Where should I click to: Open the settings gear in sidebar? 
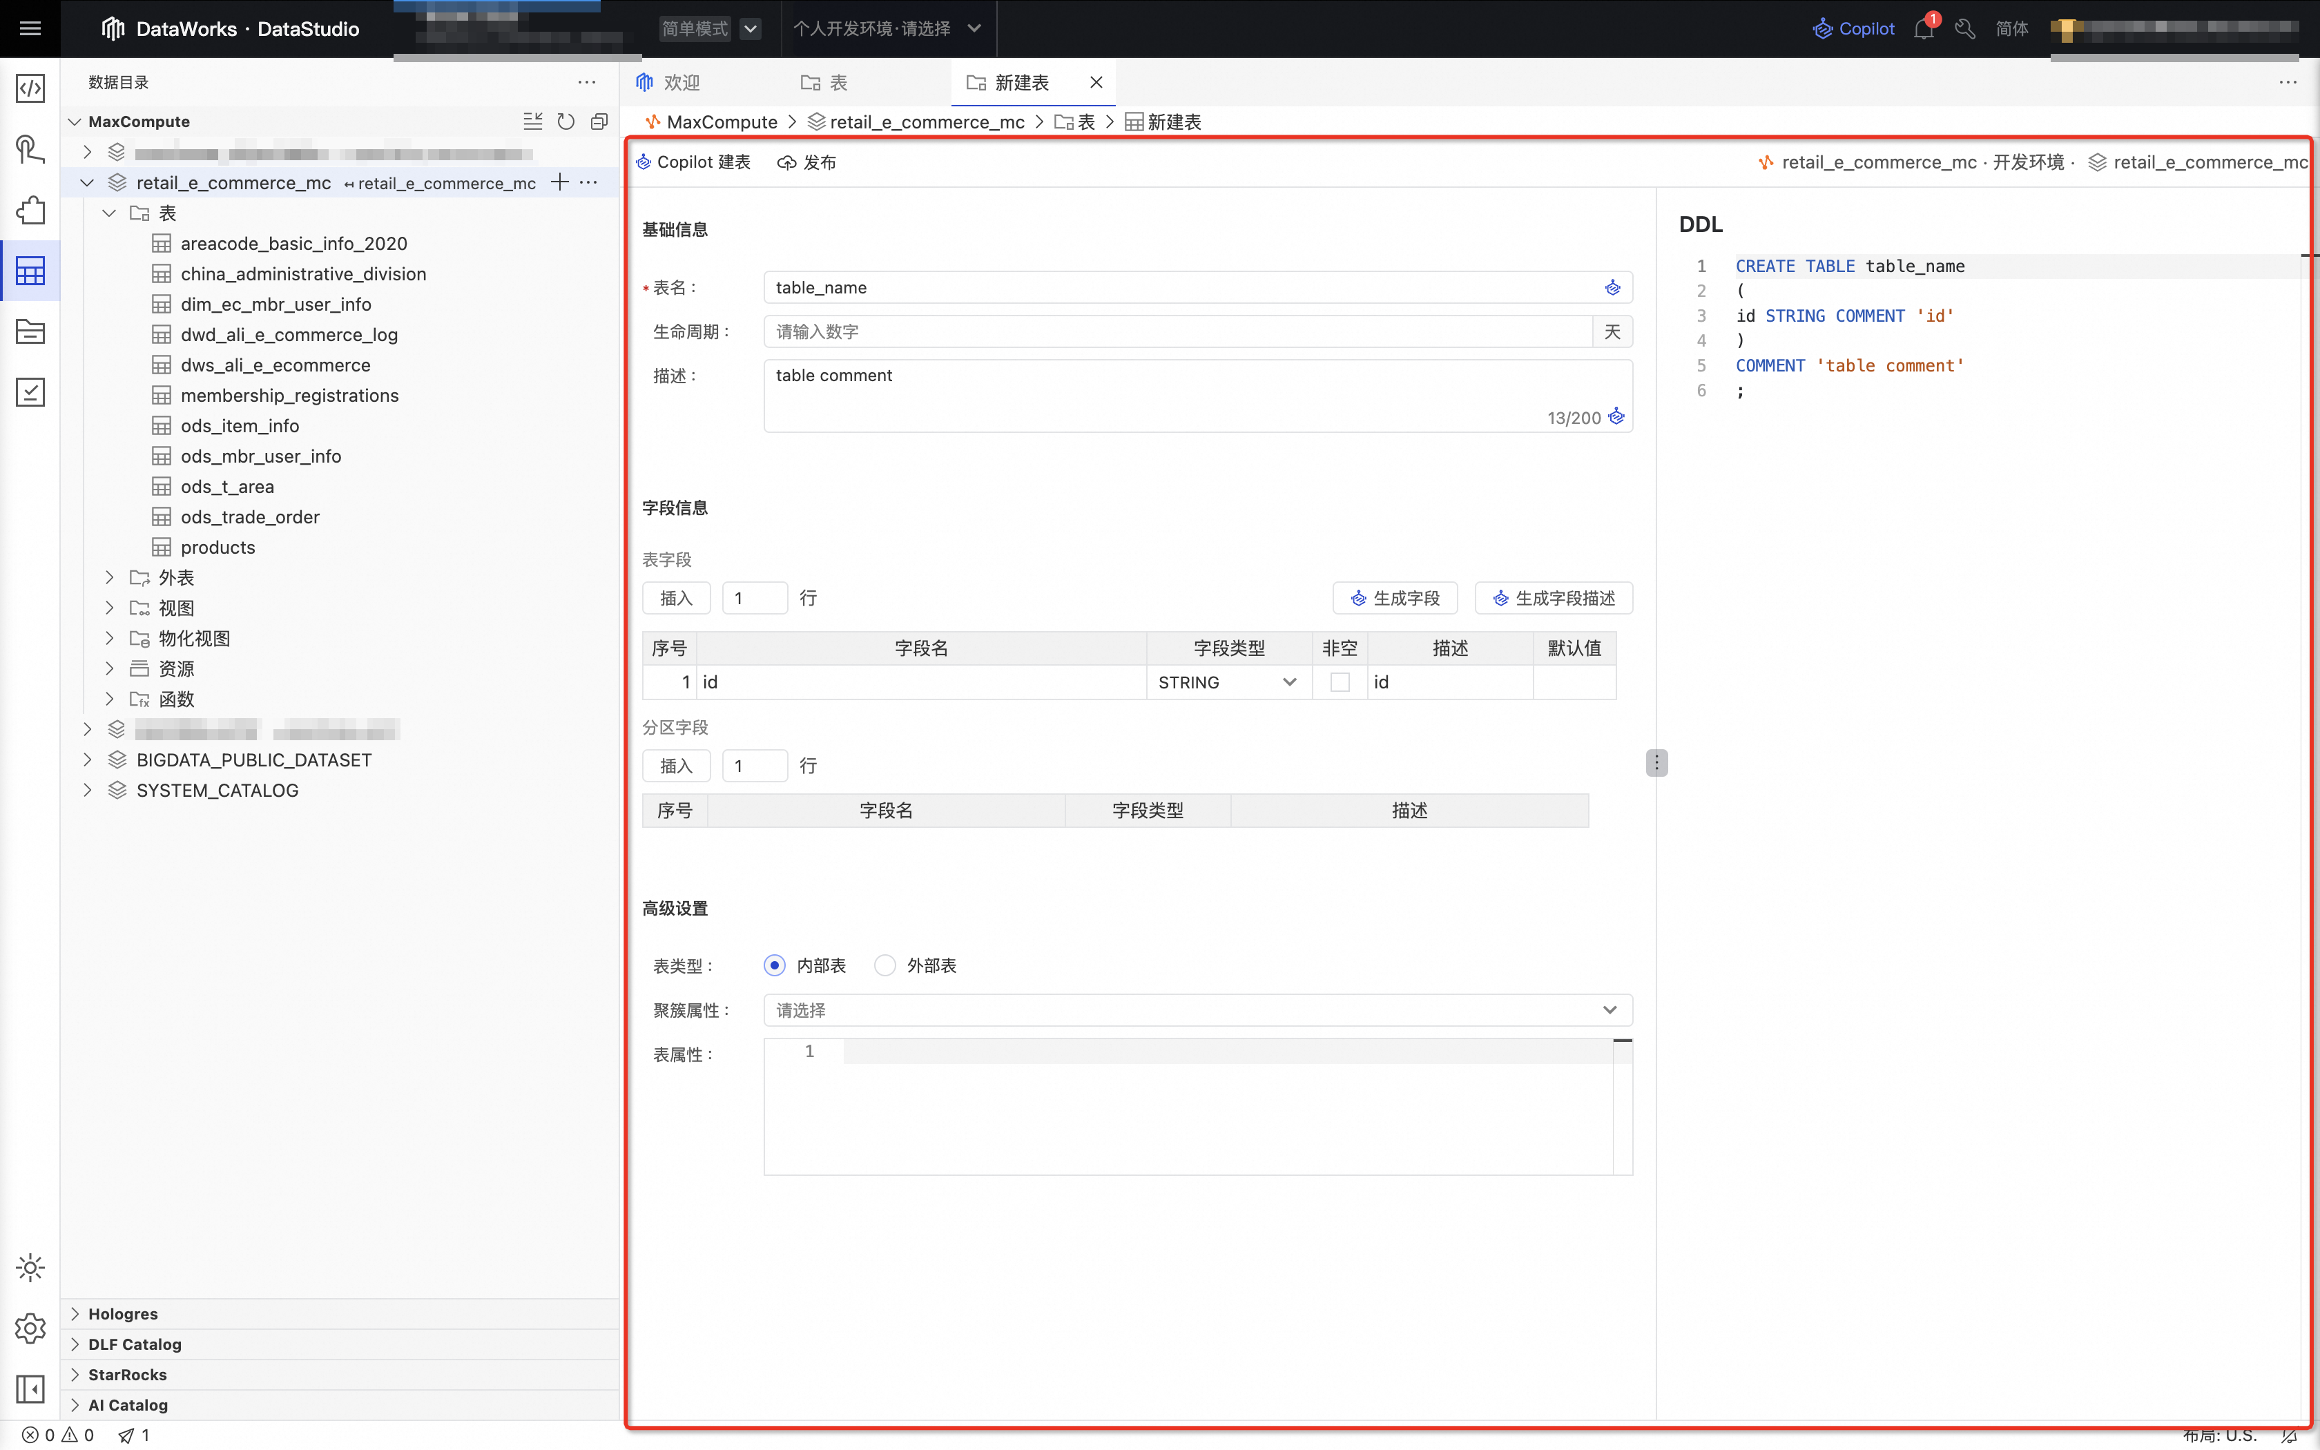tap(30, 1328)
